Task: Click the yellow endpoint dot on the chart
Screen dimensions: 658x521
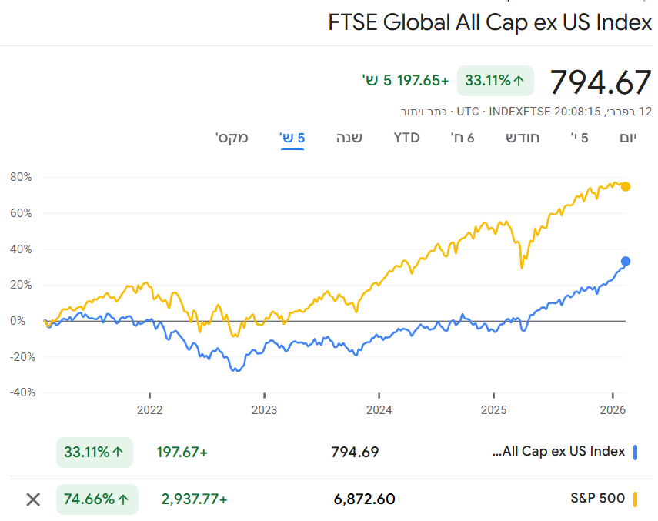Action: (626, 186)
